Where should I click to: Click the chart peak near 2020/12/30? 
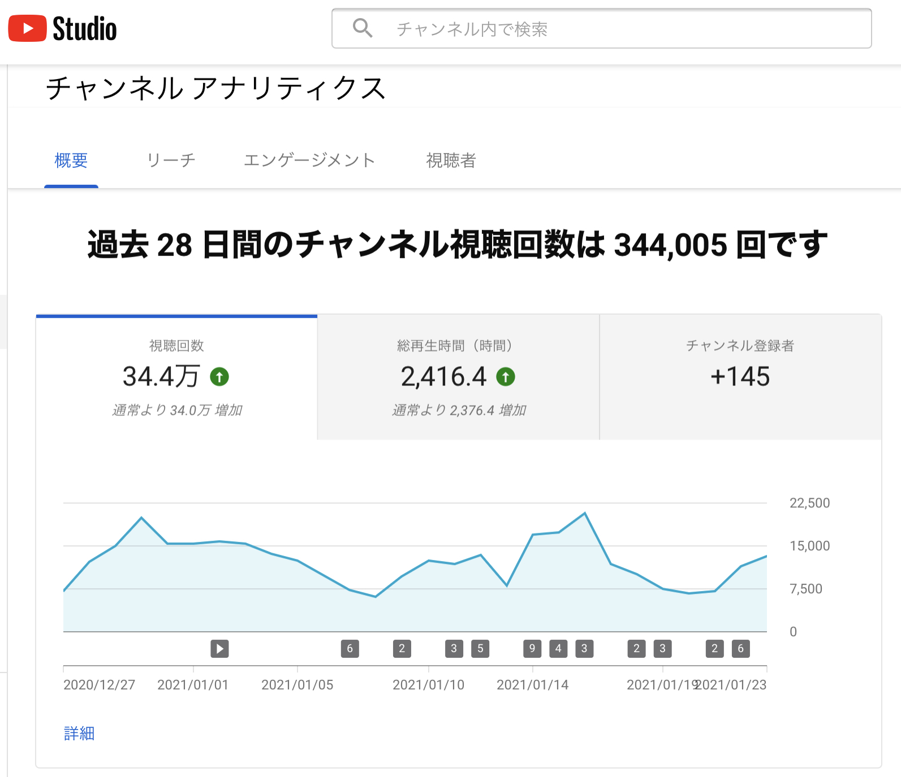tap(141, 518)
